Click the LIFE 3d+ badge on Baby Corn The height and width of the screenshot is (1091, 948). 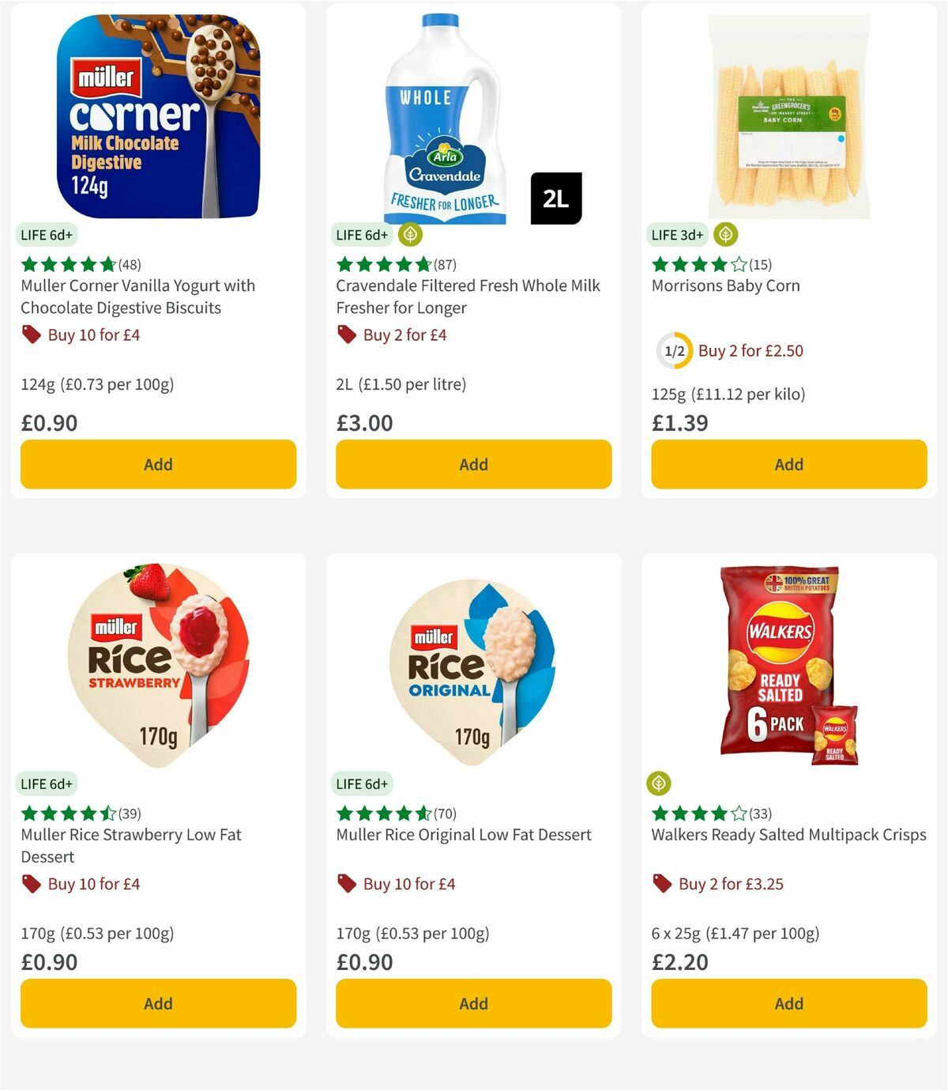point(676,234)
